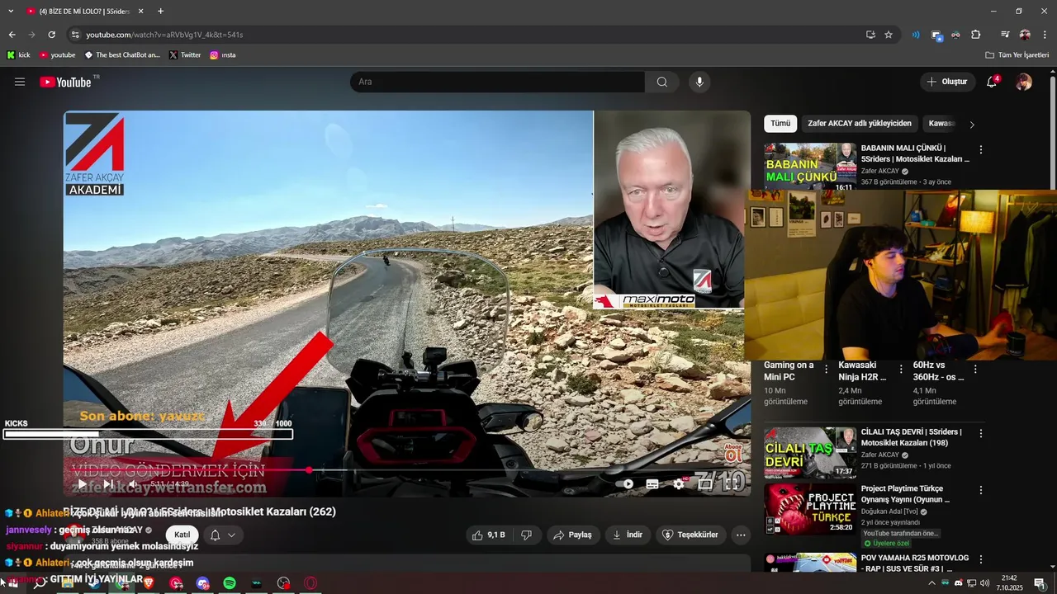Viewport: 1057px width, 594px height.
Task: Open The best ChatBot bookmark
Action: click(122, 55)
